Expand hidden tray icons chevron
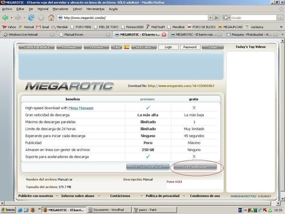285x214 pixels. tap(245, 210)
